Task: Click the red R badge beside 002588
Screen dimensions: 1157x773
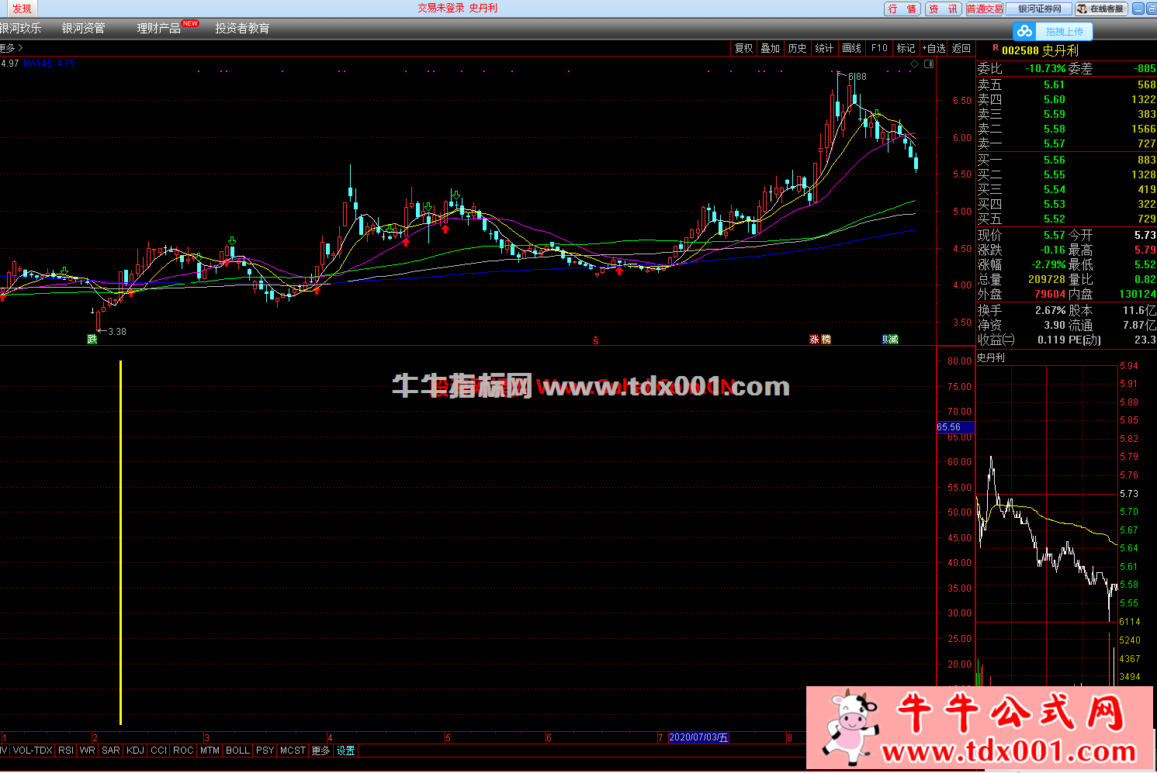Action: (996, 48)
